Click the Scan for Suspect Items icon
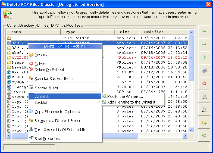213x153 pixels. (32, 78)
